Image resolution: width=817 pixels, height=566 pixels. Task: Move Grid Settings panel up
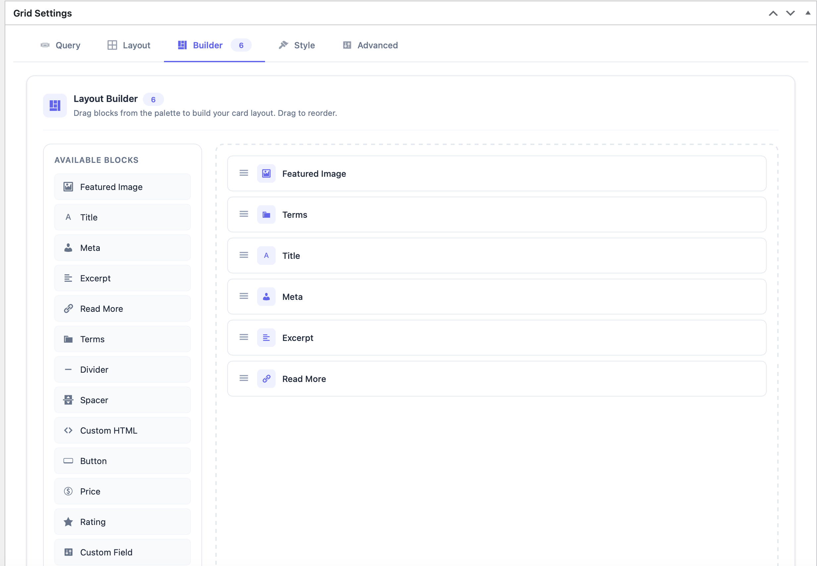pyautogui.click(x=773, y=14)
